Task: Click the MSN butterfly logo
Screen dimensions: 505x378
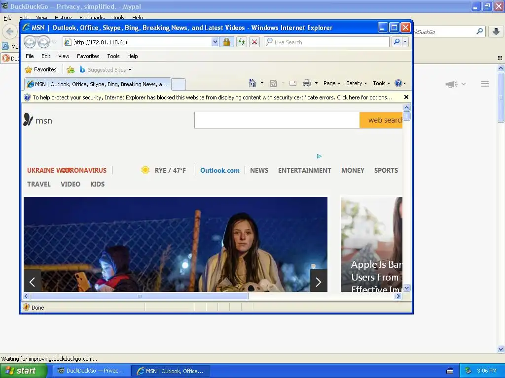Action: (28, 120)
